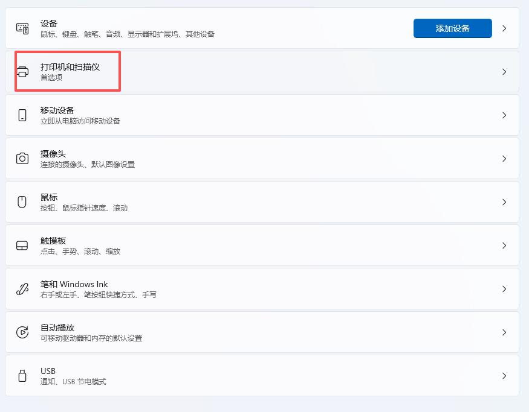This screenshot has height=412, width=529.
Task: Click the phone icon for 移动设备
Action: point(22,115)
